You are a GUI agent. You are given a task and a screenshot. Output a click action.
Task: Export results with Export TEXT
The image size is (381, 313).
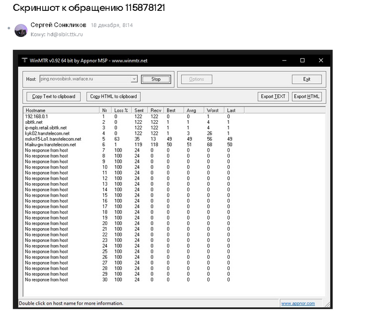point(273,97)
